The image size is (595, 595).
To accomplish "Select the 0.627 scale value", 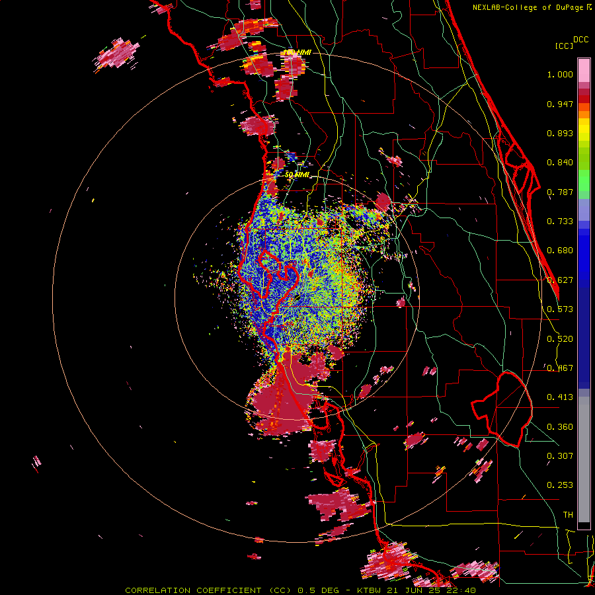I will point(560,280).
